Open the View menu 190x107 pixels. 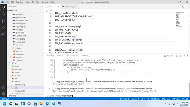pyautogui.click(x=28, y=2)
